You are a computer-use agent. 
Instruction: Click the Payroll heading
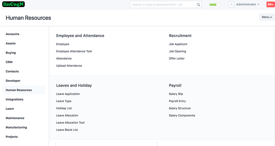(x=175, y=86)
